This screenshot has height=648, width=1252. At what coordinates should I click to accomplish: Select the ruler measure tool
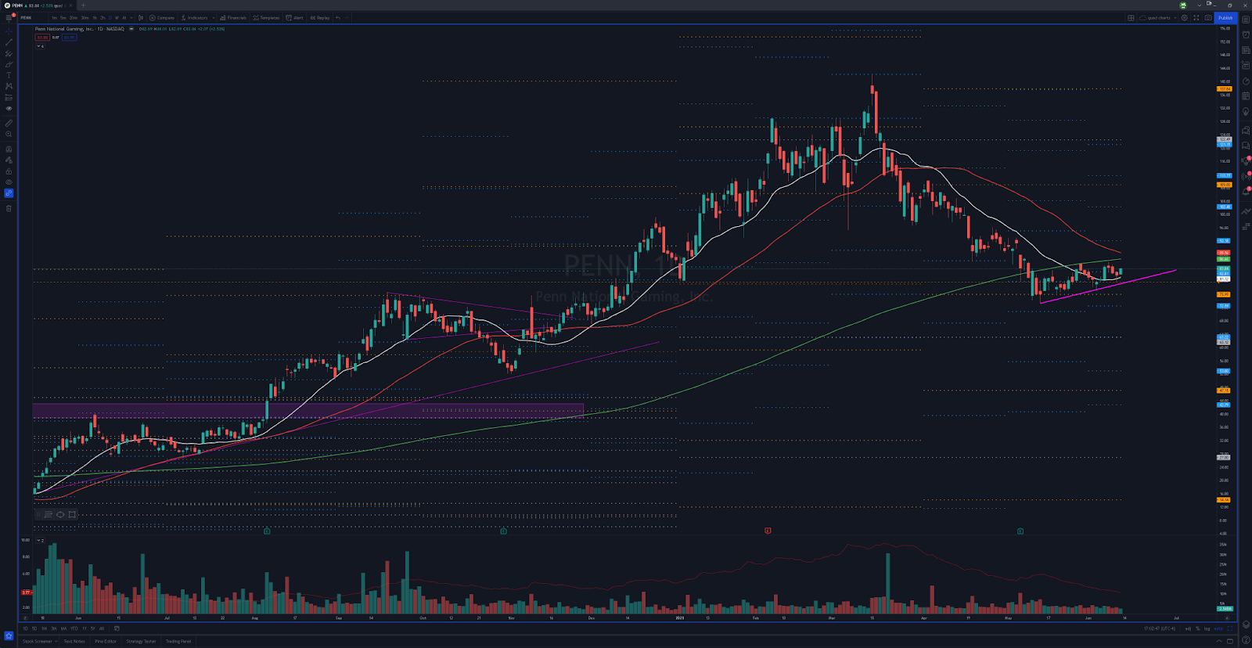9,123
